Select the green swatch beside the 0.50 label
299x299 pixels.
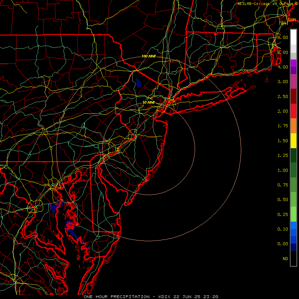coord(293,199)
